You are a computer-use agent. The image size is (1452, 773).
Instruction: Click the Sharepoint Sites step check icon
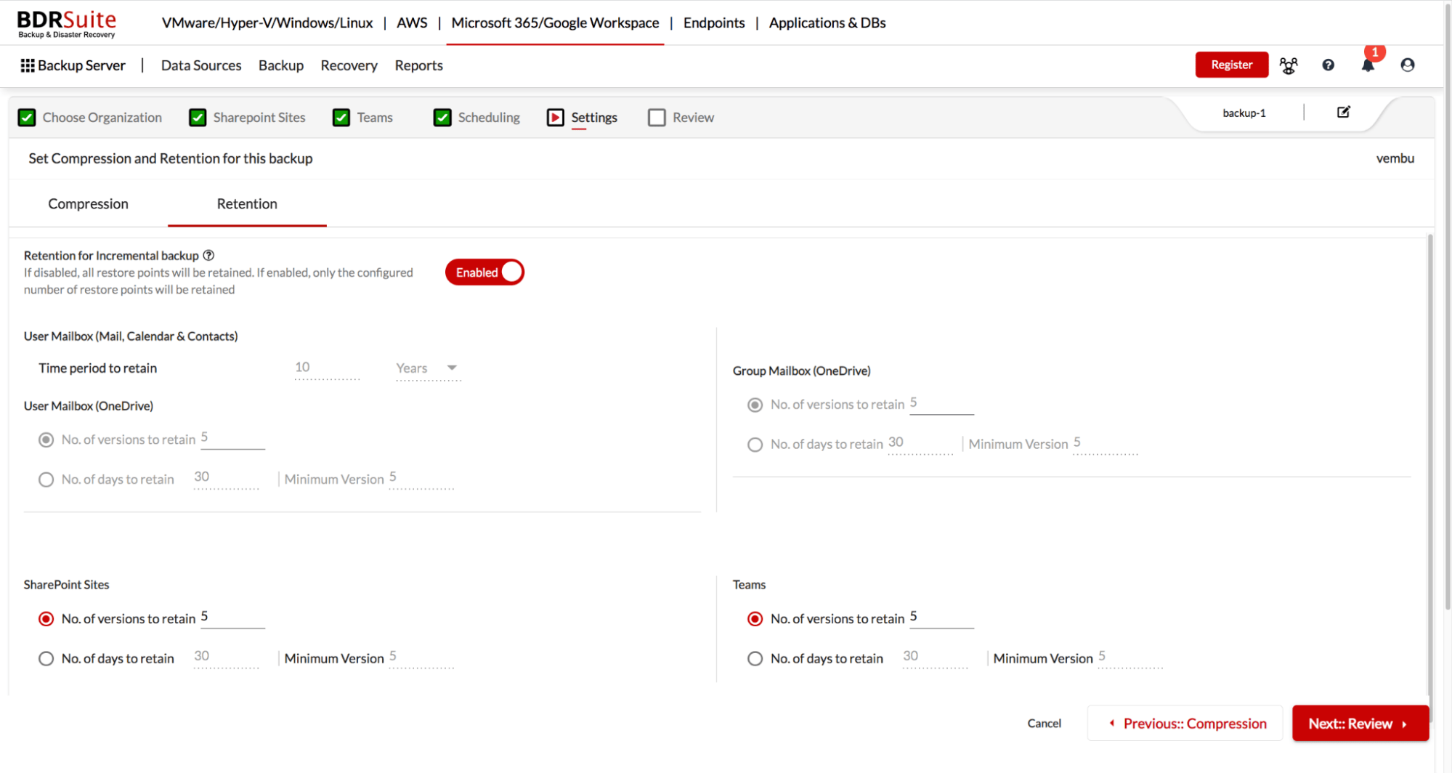tap(198, 117)
